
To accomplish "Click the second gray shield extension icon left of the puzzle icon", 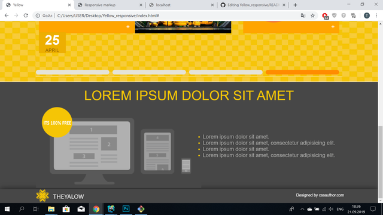I will [344, 16].
